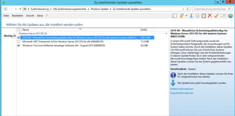
Task: Click the Forward navigation arrow
Action: click(11, 9)
